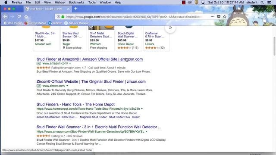Open the Firefox home page icon
Screen dimensions: 276x155
pos(26,17)
